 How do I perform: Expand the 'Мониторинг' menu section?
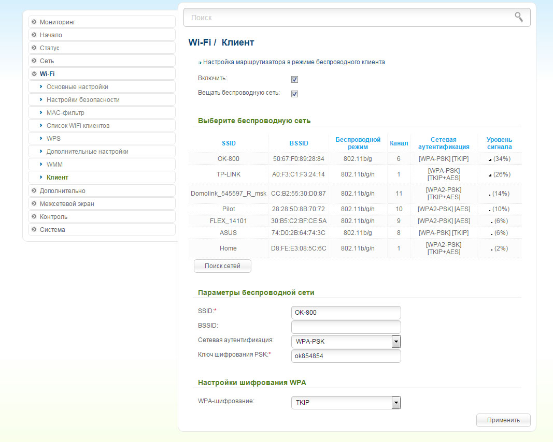point(57,22)
